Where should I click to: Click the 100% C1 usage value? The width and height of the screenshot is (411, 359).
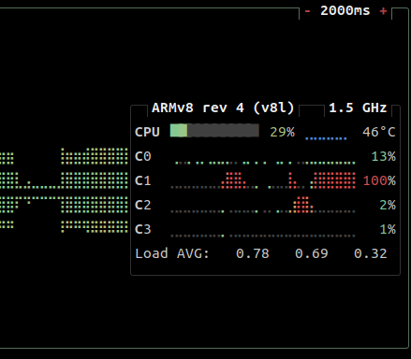click(379, 180)
